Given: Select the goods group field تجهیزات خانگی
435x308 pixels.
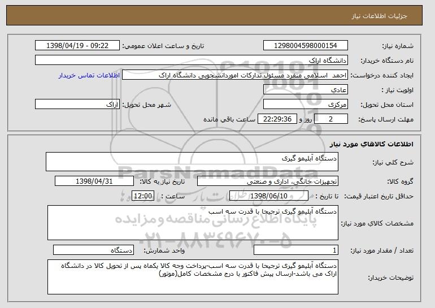Looking at the screenshot, I should click(268, 181).
